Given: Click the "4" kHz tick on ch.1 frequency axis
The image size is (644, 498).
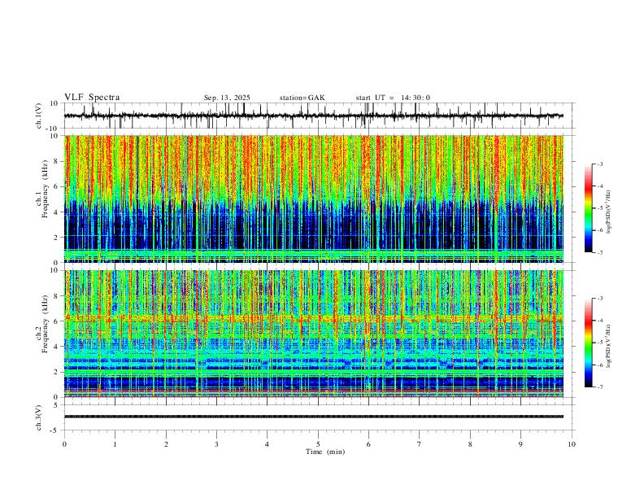Looking at the screenshot, I should pyautogui.click(x=56, y=212).
